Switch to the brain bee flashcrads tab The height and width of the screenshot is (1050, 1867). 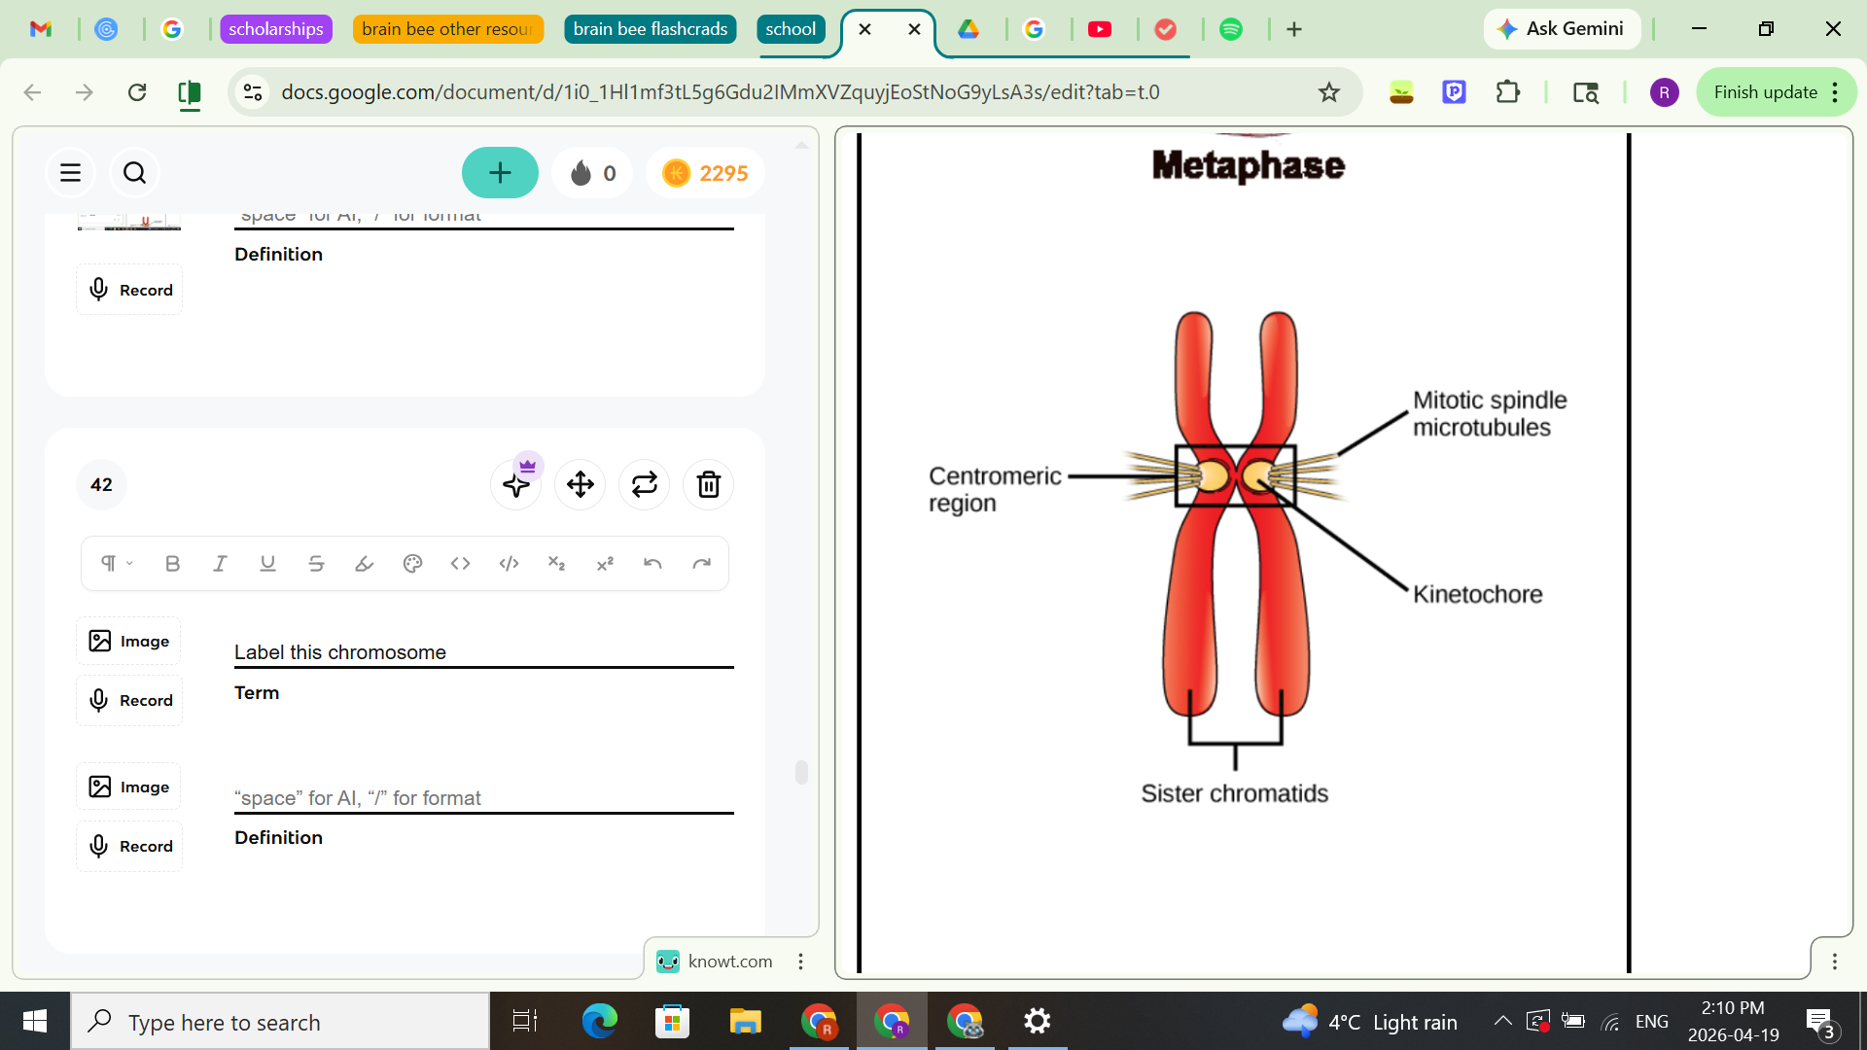pos(650,28)
